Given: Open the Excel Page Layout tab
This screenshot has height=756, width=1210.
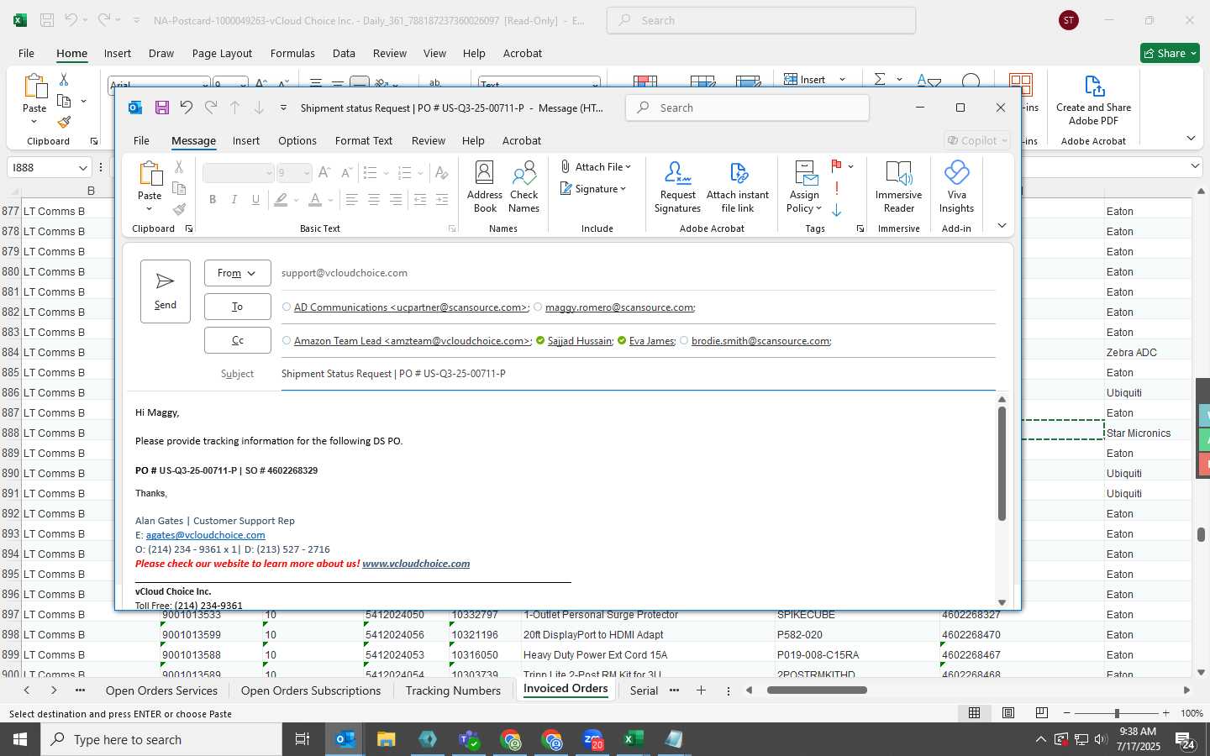Looking at the screenshot, I should (x=222, y=53).
